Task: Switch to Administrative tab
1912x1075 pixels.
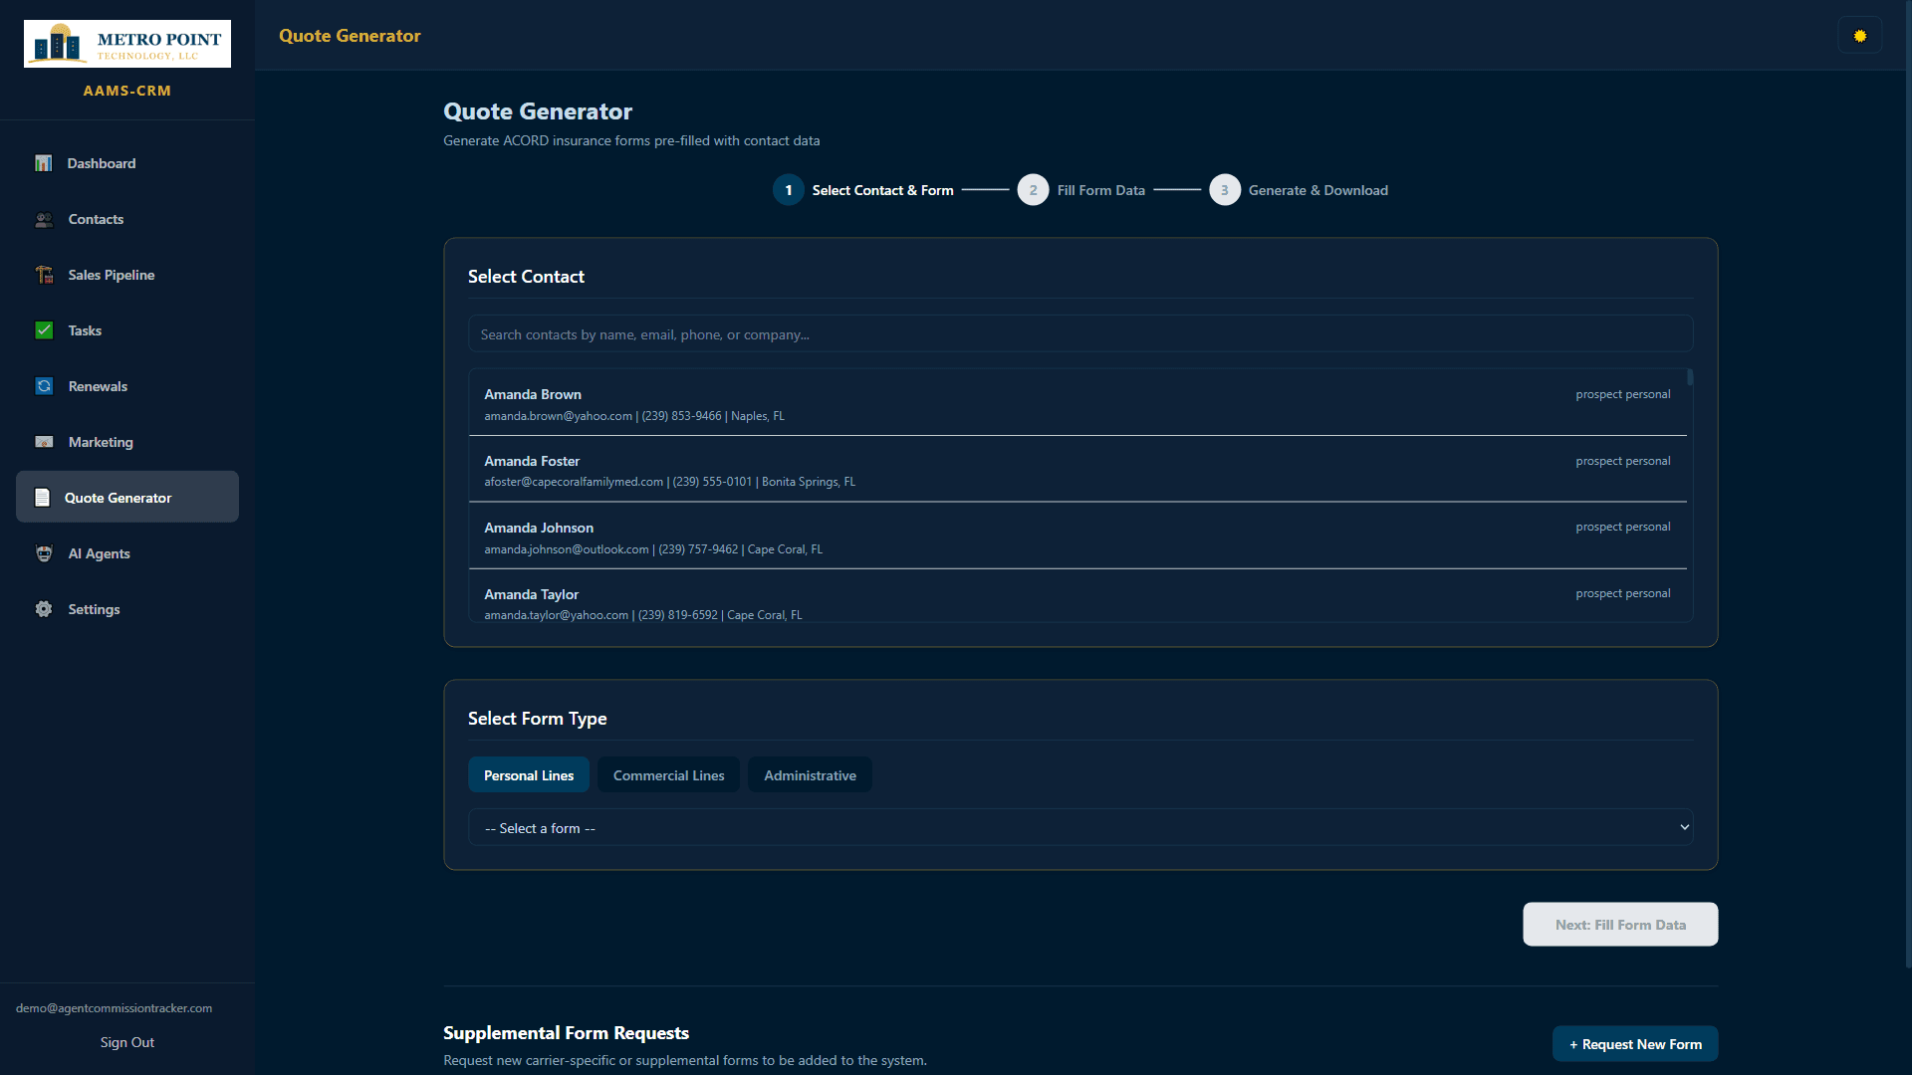Action: [810, 775]
